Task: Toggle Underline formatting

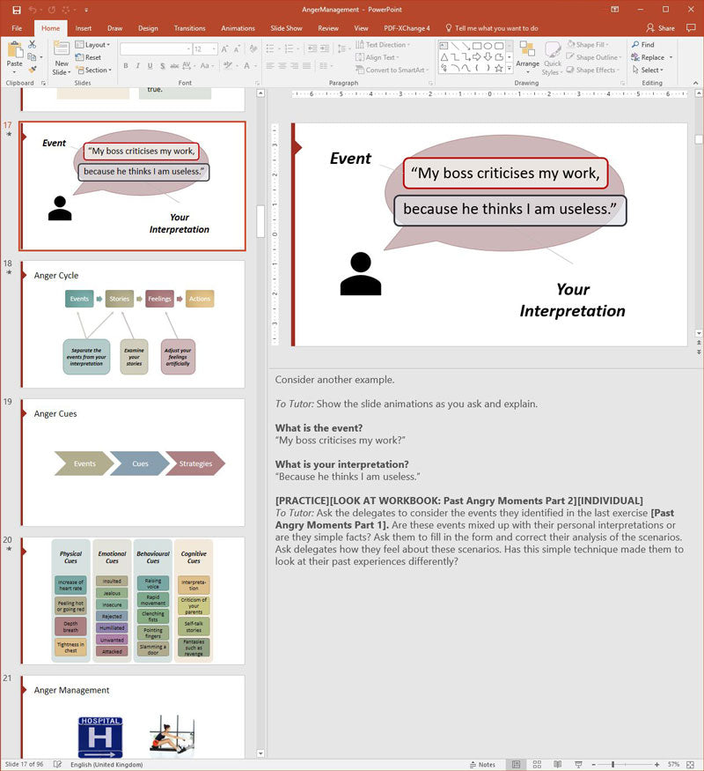Action: [x=150, y=66]
